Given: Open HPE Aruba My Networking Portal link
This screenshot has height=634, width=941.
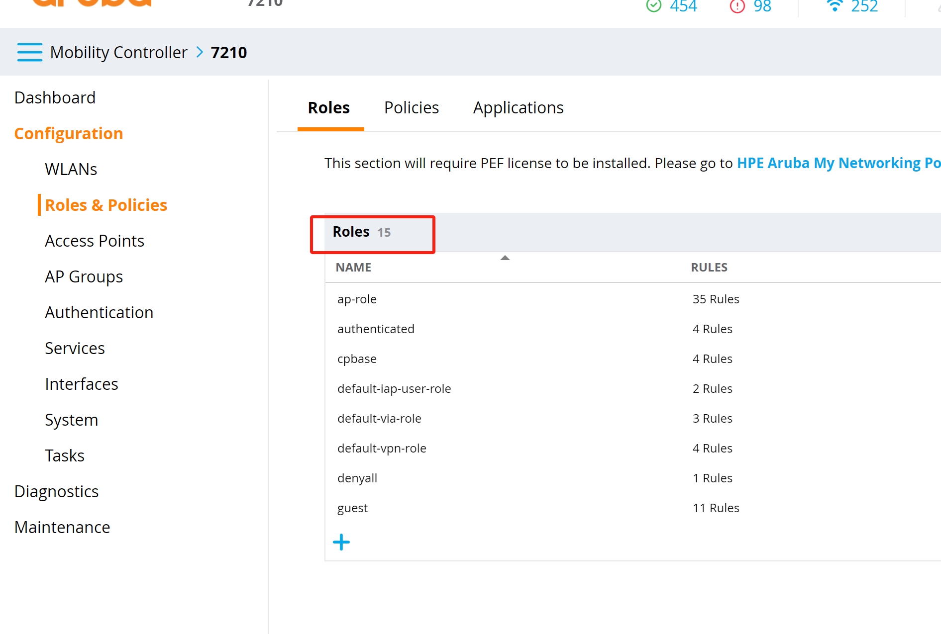Looking at the screenshot, I should [838, 163].
